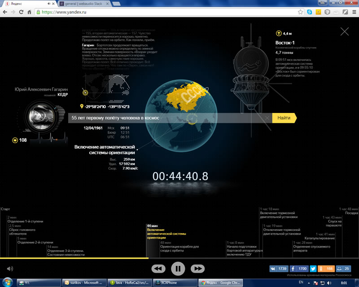Bookmark this page with star
Screen dimensions: 359x287
pyautogui.click(x=300, y=12)
